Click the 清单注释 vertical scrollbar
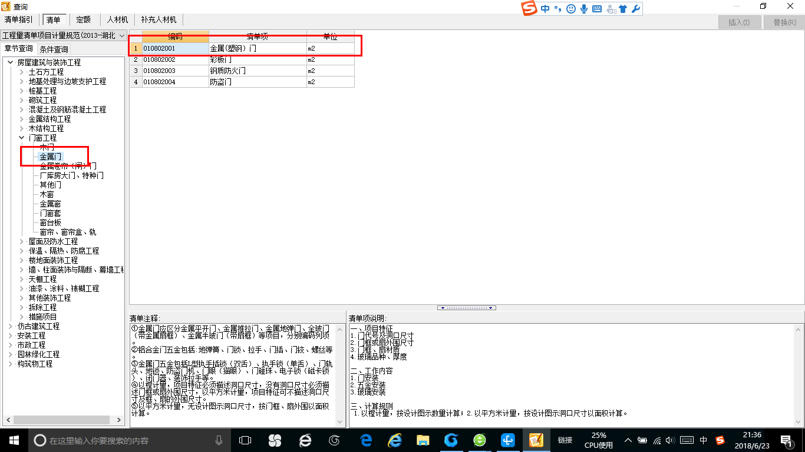805x452 pixels. pos(340,374)
